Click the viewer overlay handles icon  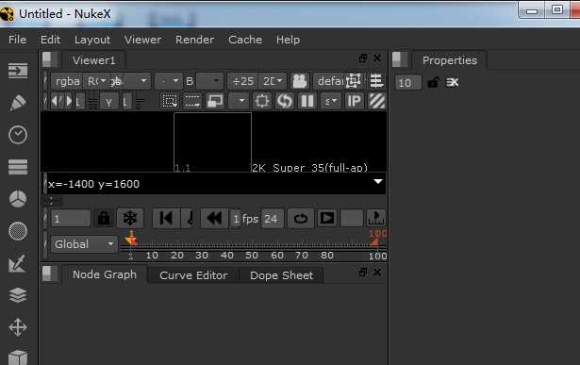coord(354,80)
